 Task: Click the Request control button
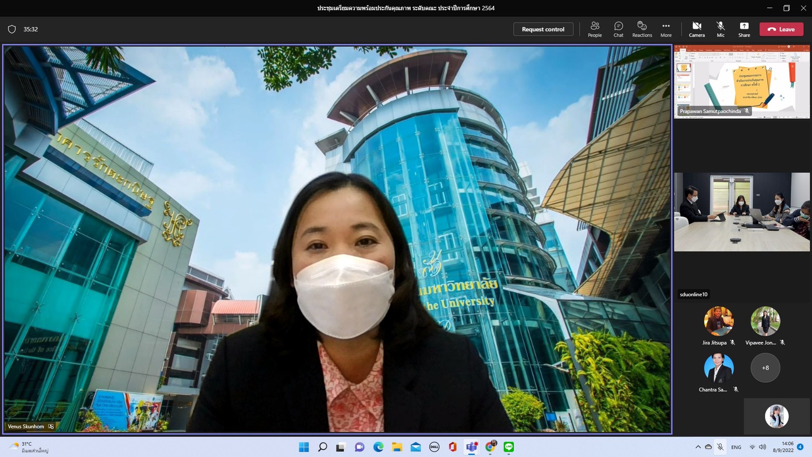pyautogui.click(x=543, y=29)
